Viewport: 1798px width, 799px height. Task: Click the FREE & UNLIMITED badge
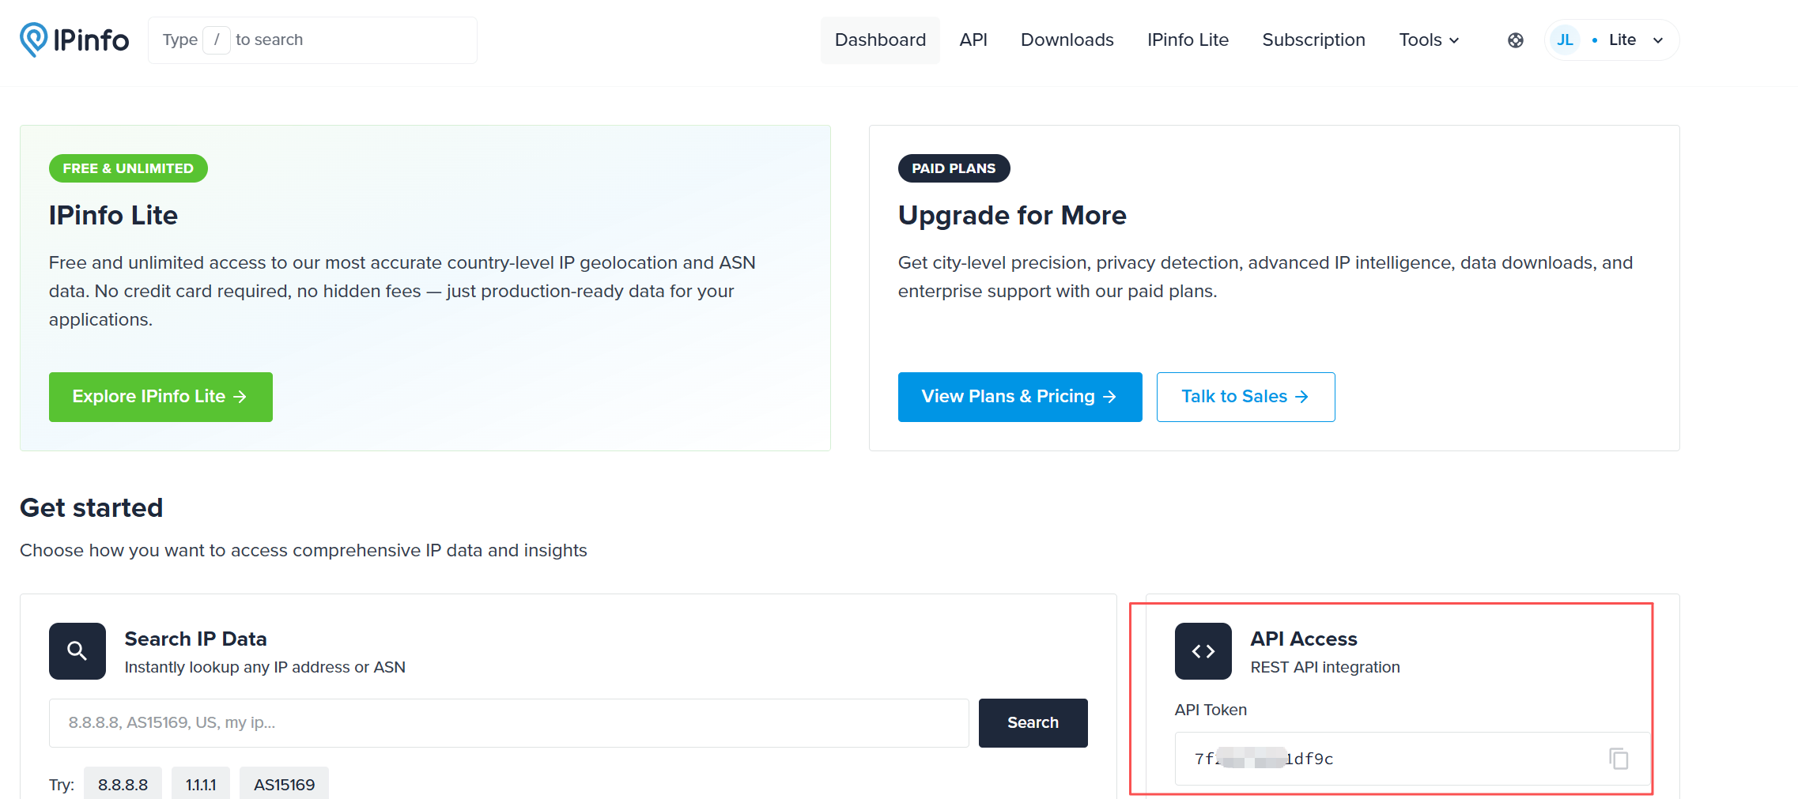(128, 168)
